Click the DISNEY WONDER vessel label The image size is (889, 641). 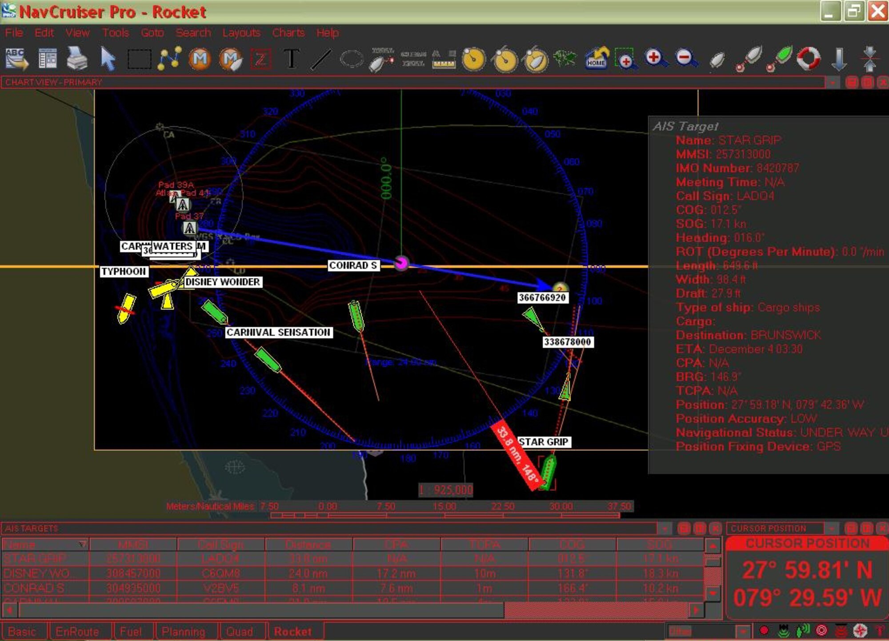(x=223, y=282)
